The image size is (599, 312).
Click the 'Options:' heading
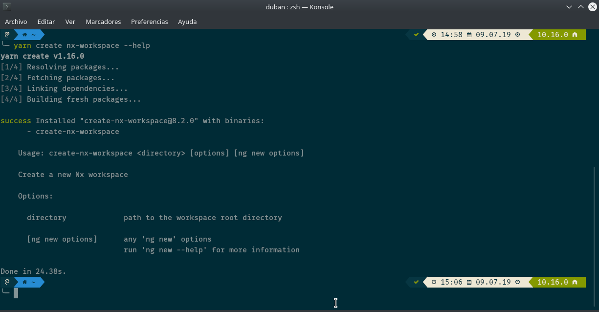click(x=36, y=196)
